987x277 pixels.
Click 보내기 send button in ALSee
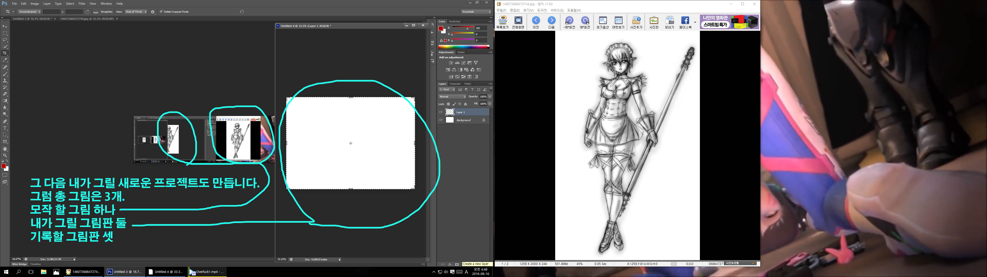(669, 23)
